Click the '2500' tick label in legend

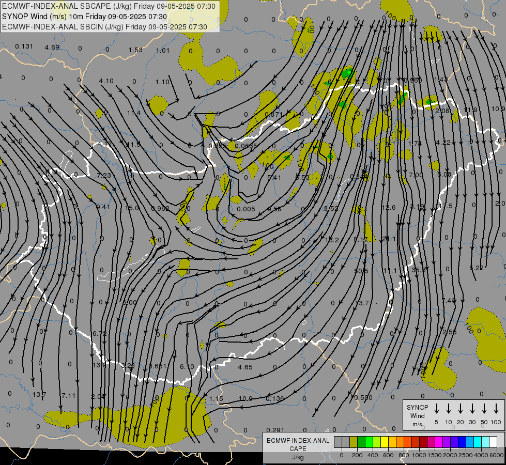click(x=466, y=455)
